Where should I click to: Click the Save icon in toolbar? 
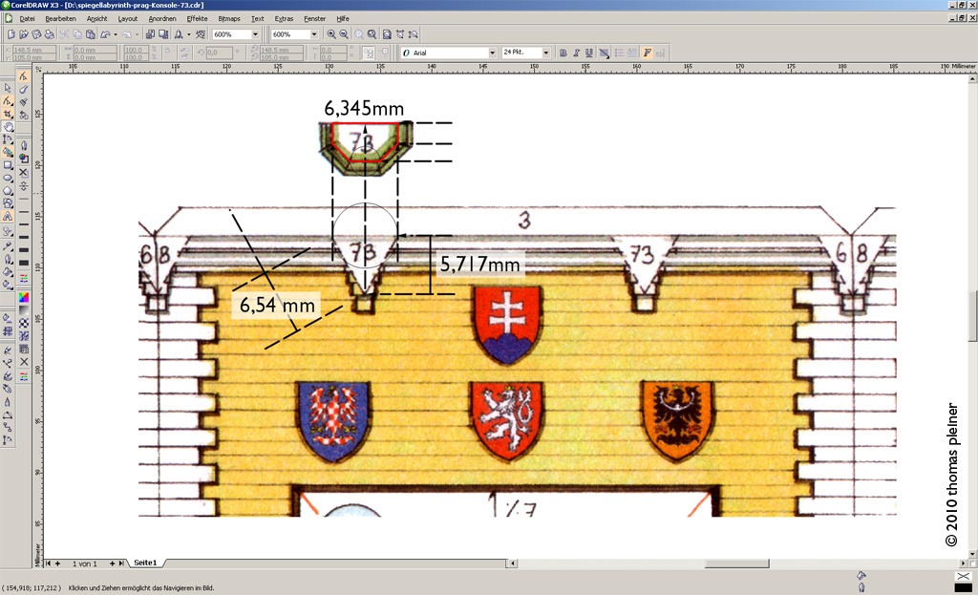tap(36, 34)
